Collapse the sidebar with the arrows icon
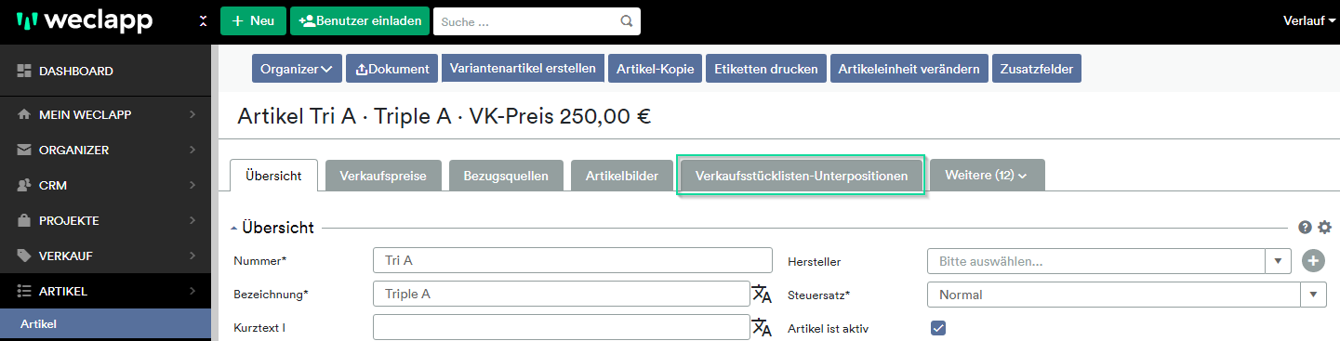 point(203,20)
